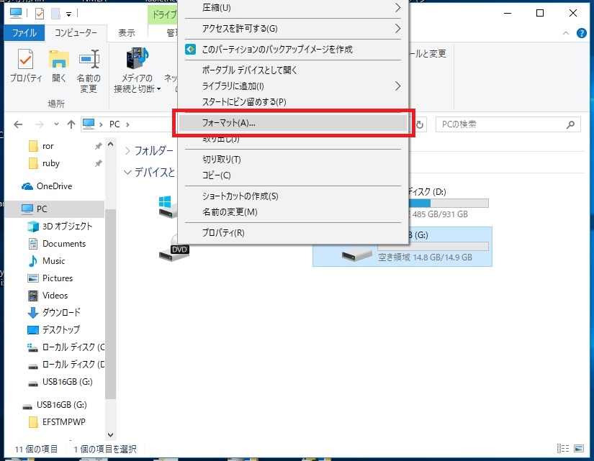Select PC in navigation pane
Screen dimensions: 594x461
point(54,209)
